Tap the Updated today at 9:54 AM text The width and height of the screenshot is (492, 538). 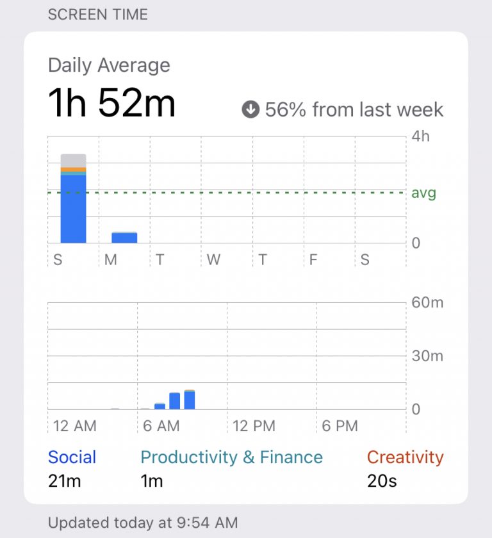[x=143, y=523]
